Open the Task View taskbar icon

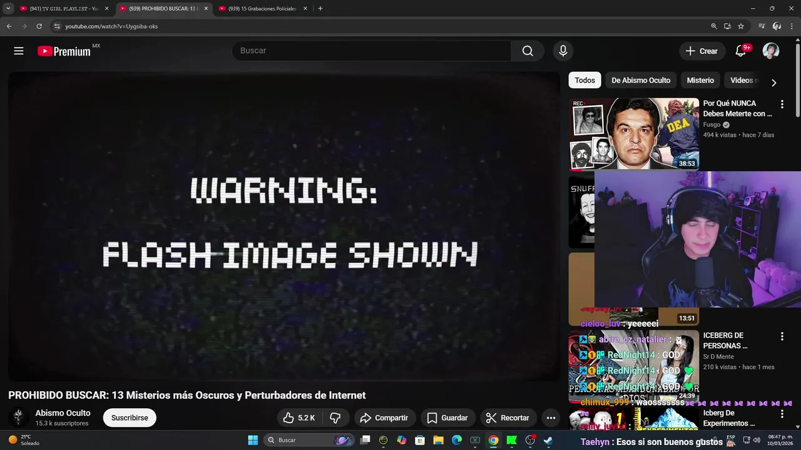tap(365, 440)
